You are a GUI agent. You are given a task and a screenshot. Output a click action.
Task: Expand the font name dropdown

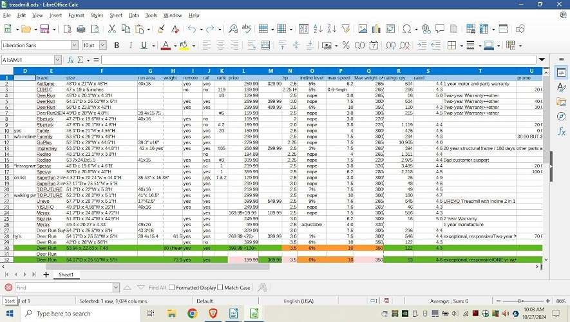tap(75, 45)
